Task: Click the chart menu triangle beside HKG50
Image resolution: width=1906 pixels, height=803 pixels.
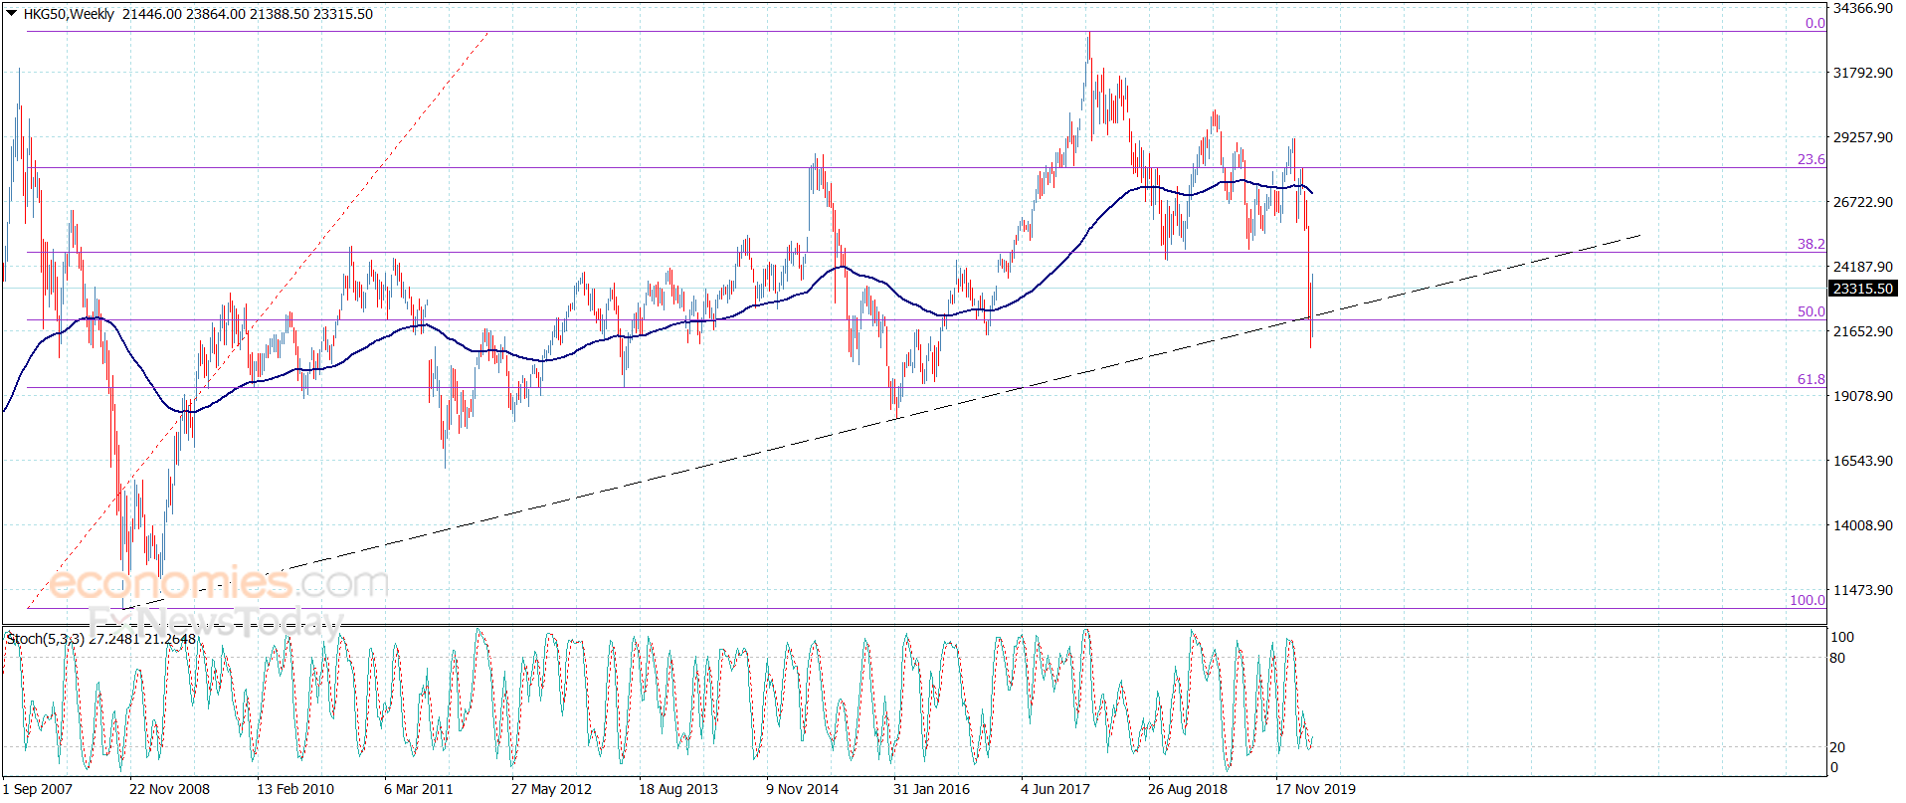Action: click(12, 14)
